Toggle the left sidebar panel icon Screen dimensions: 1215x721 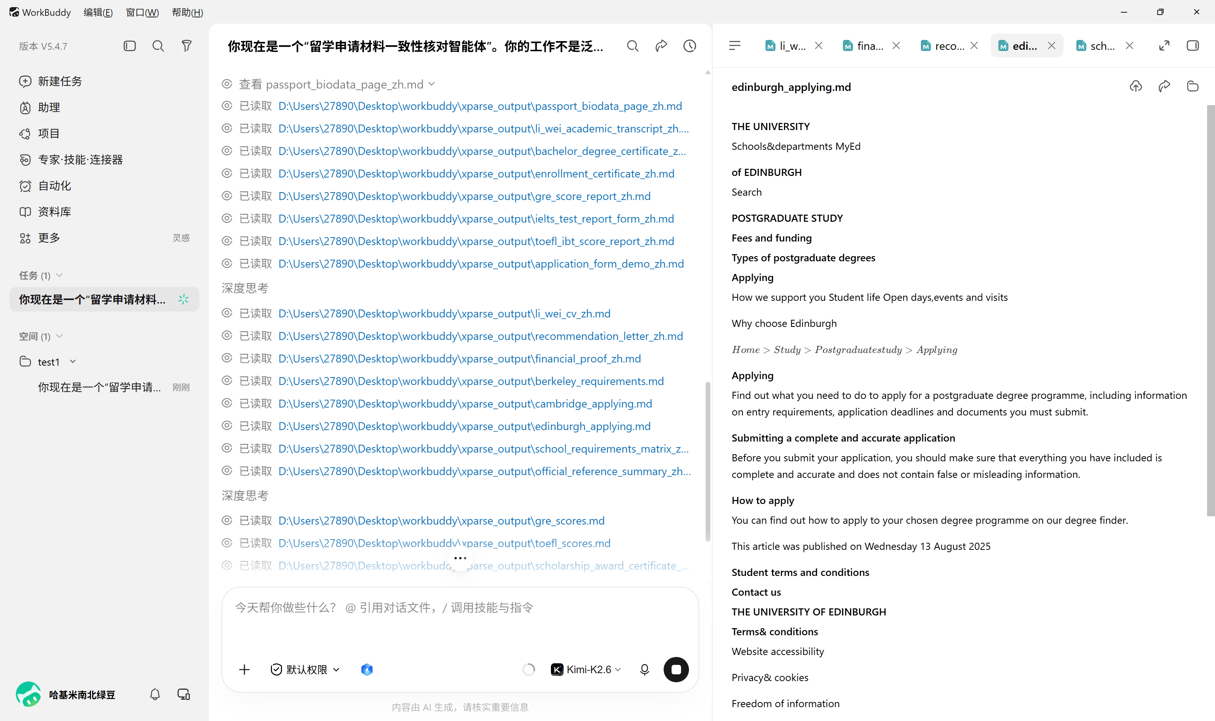pyautogui.click(x=129, y=46)
